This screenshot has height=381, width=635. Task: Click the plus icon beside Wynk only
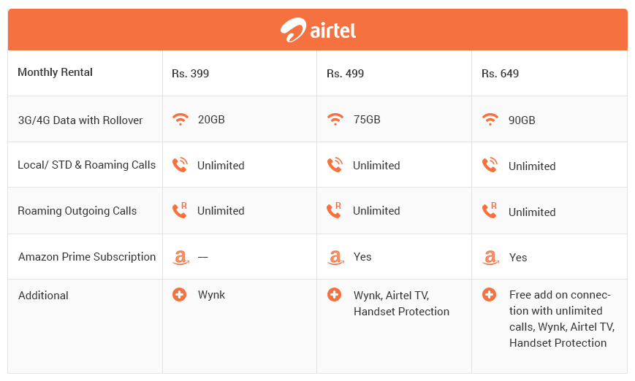[180, 294]
